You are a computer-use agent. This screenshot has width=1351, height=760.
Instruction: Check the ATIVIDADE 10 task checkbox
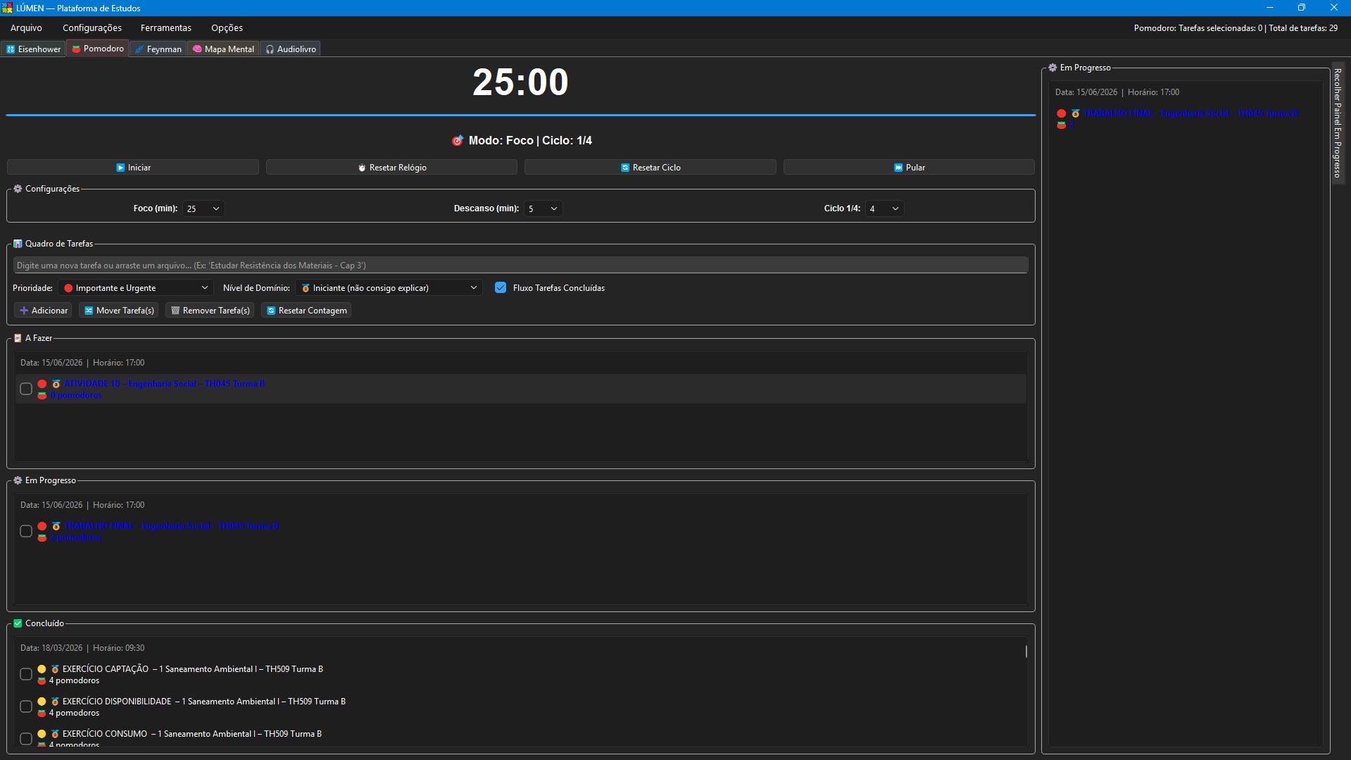[26, 389]
